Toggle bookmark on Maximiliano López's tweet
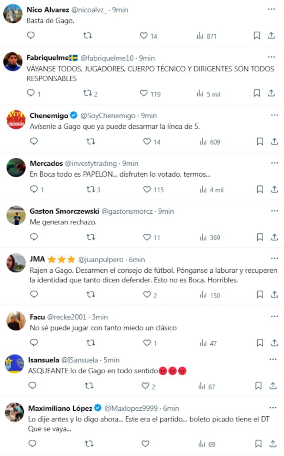Screen dimensions: 284x456 tap(258, 443)
